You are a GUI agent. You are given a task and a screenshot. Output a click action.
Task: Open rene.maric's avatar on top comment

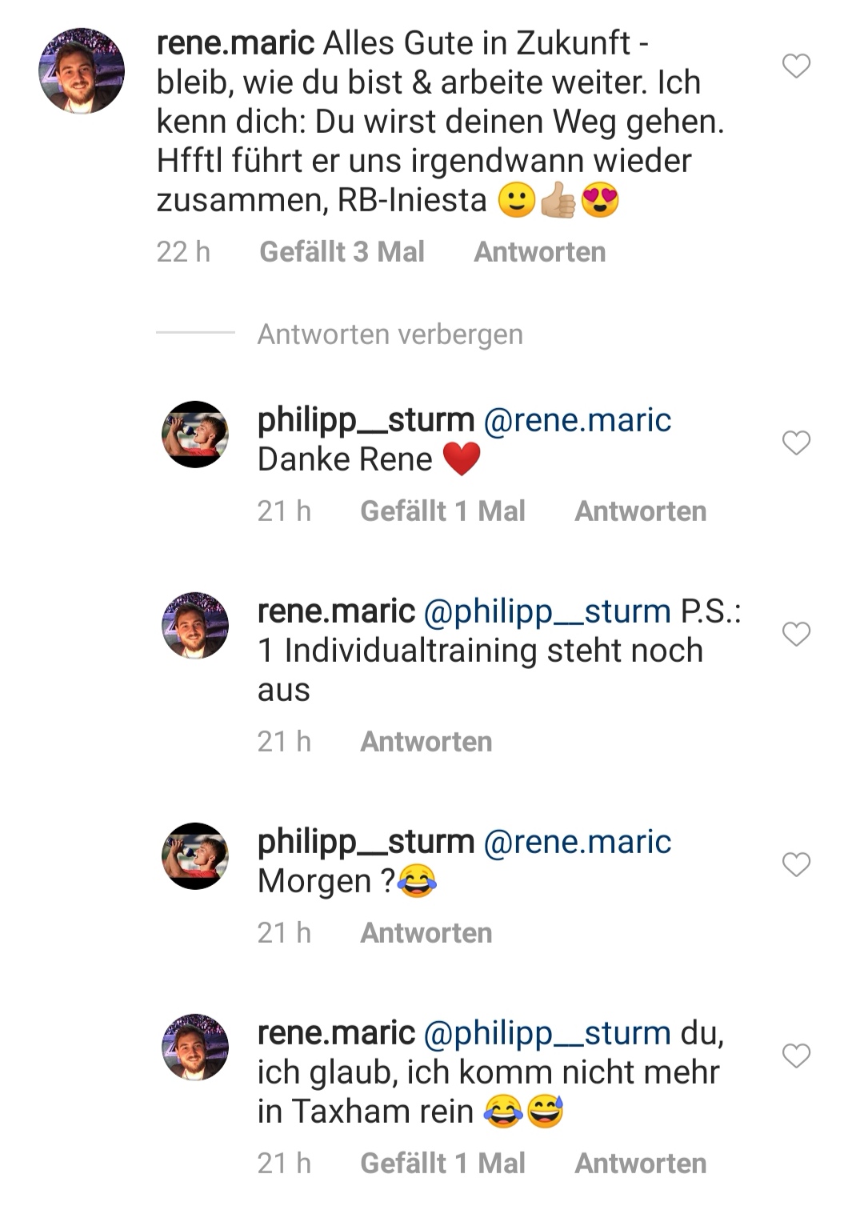[82, 70]
